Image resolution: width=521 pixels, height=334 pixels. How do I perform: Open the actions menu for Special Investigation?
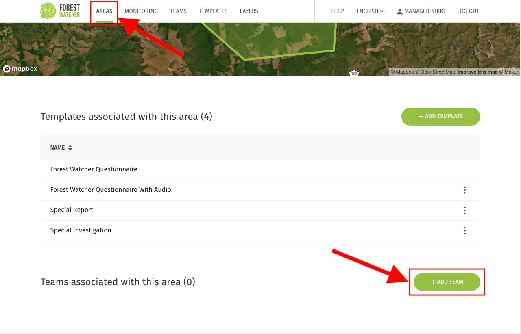click(464, 230)
